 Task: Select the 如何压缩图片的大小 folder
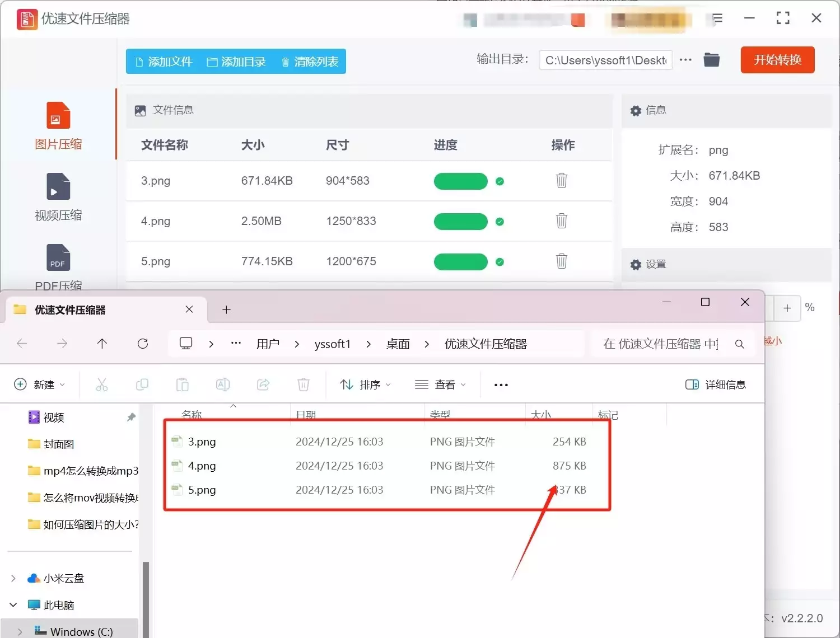83,524
